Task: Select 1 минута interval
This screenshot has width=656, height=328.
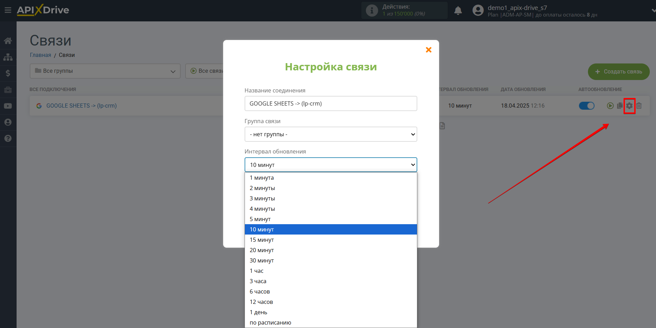Action: tap(331, 178)
